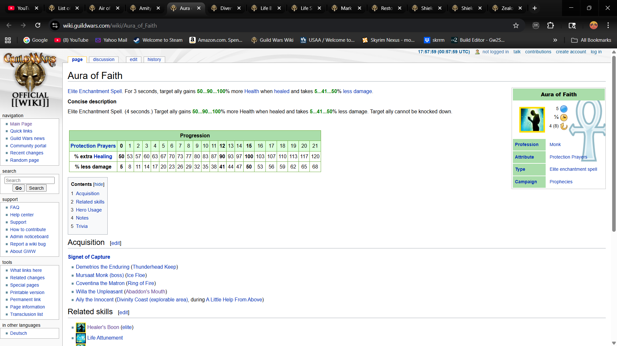Image resolution: width=617 pixels, height=346 pixels.
Task: Open the Random page link
Action: [24, 160]
